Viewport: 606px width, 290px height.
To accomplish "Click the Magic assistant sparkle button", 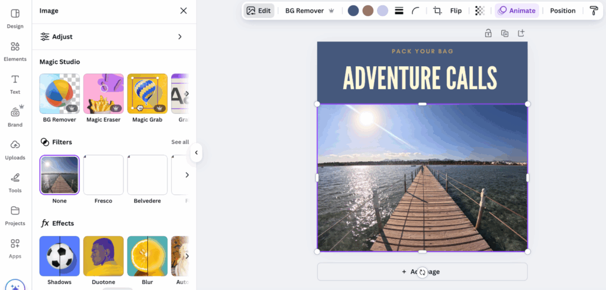I will (15, 286).
